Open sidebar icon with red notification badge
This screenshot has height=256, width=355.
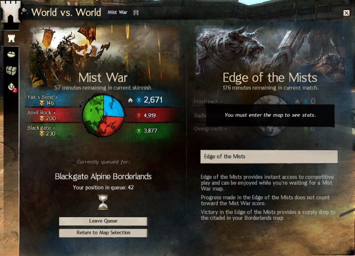point(12,87)
